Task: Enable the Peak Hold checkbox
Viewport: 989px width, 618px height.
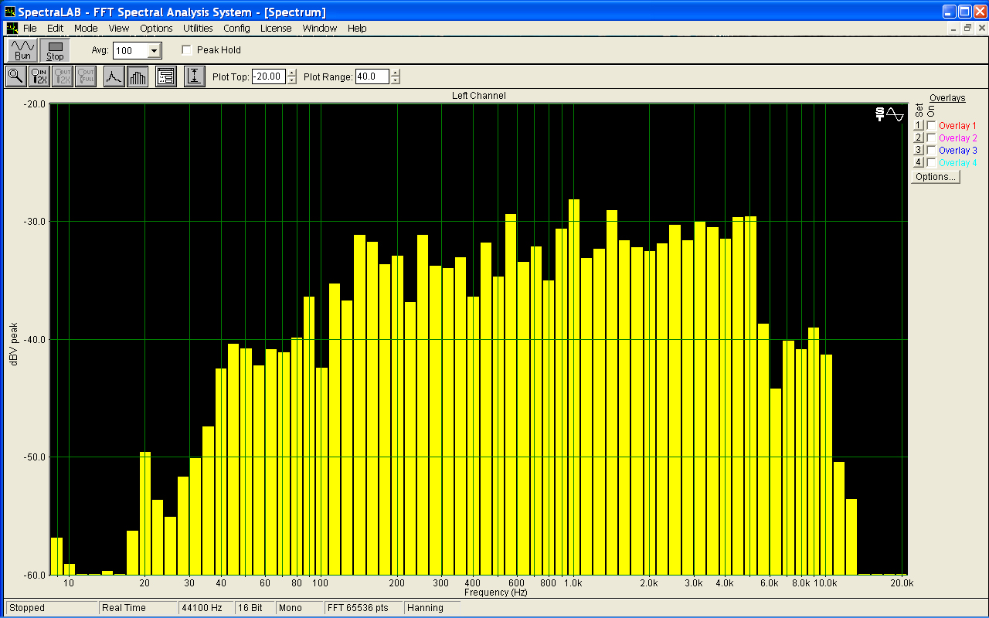Action: 186,50
